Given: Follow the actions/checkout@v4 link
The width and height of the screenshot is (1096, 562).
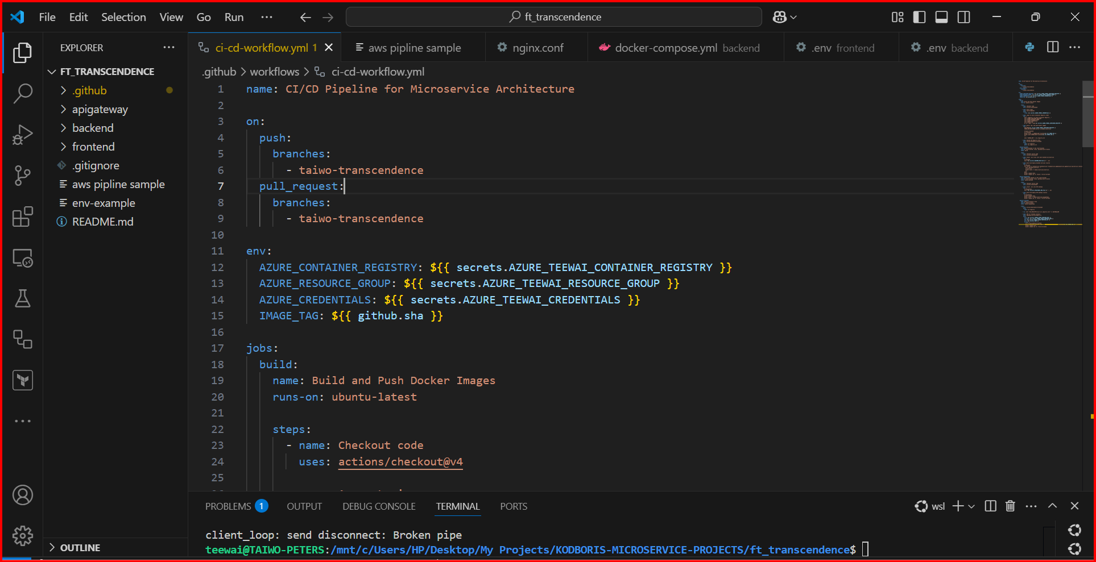Looking at the screenshot, I should (400, 461).
